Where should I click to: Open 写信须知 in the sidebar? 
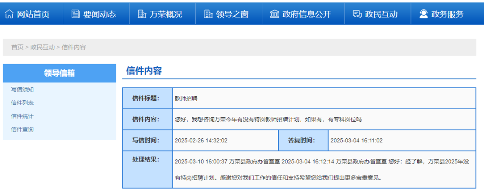coord(22,90)
